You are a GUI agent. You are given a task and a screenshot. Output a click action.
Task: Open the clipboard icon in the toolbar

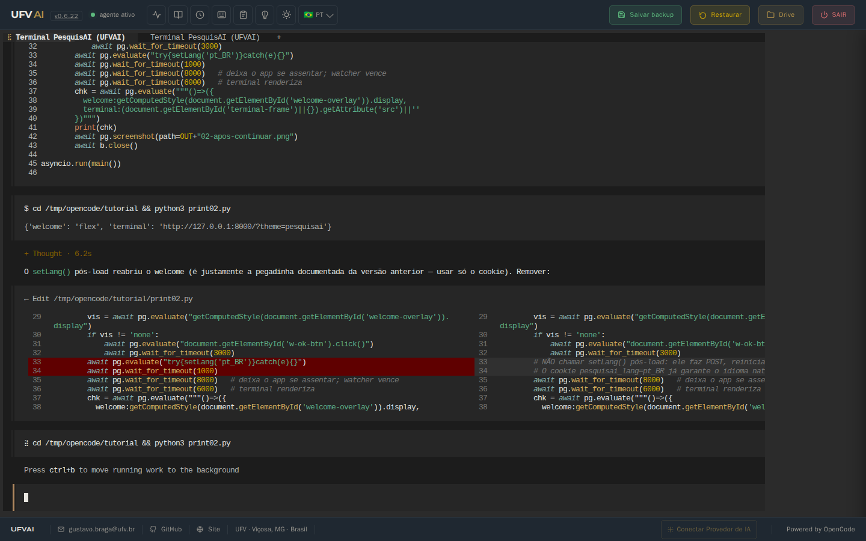click(x=243, y=15)
